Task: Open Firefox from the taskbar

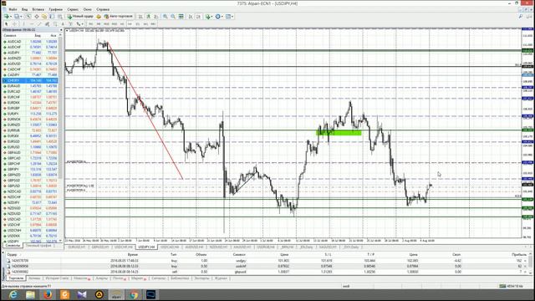Action: [48, 294]
